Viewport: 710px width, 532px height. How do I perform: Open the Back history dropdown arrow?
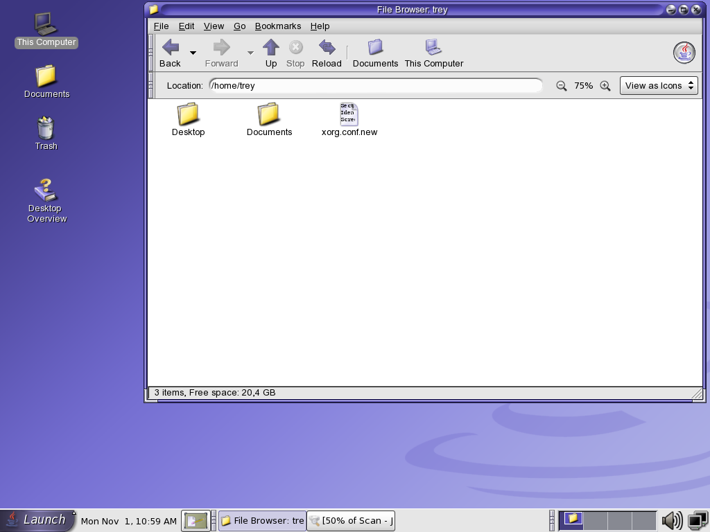click(193, 53)
